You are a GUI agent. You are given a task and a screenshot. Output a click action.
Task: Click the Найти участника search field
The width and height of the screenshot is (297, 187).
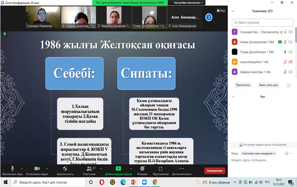tap(264, 22)
